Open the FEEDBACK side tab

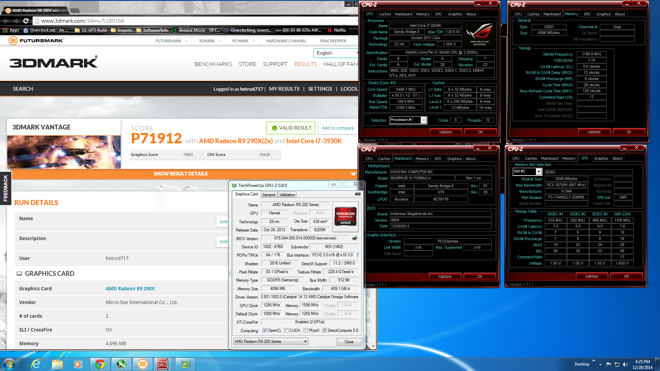coord(5,188)
